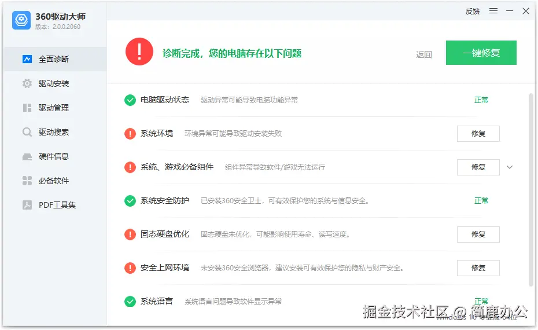
Task: Click description 环境异常可能导致驱动安装失败
Action: pos(233,134)
